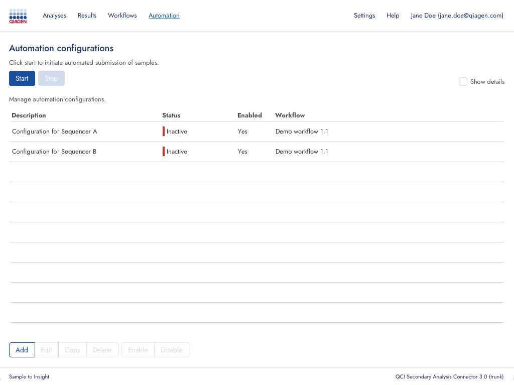Open the Results menu

coord(87,16)
